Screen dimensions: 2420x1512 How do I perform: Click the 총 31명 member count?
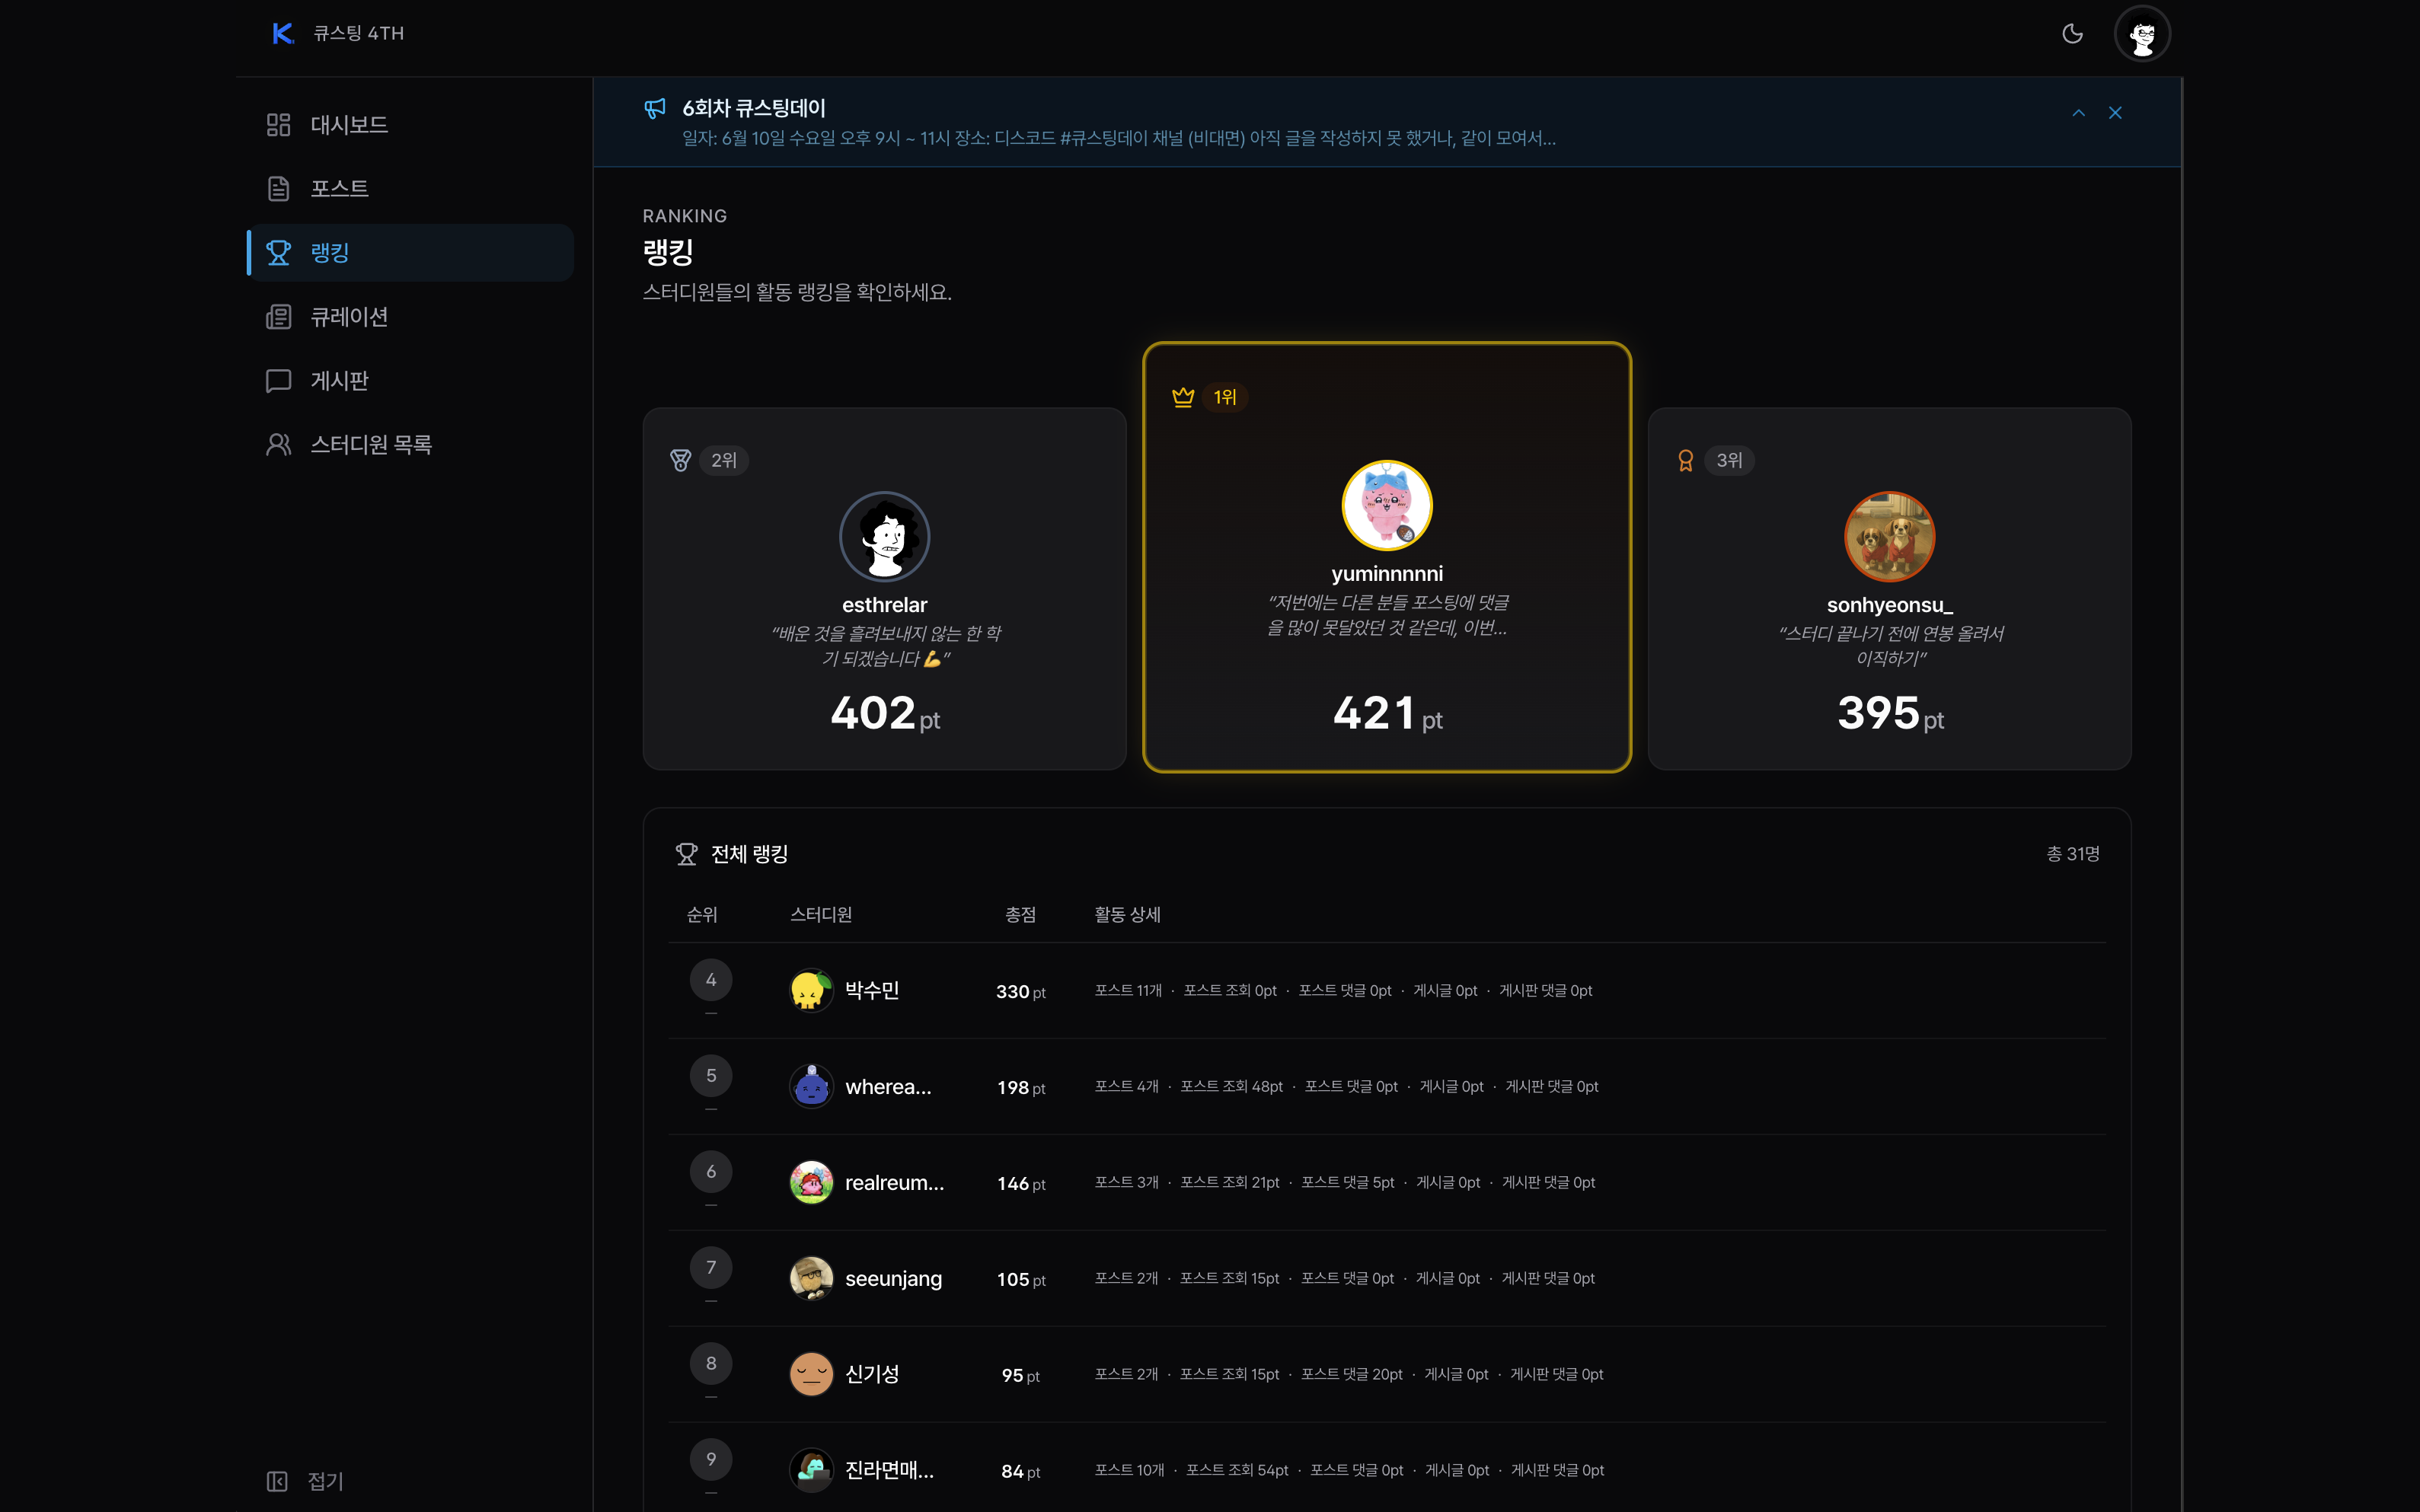tap(2072, 854)
